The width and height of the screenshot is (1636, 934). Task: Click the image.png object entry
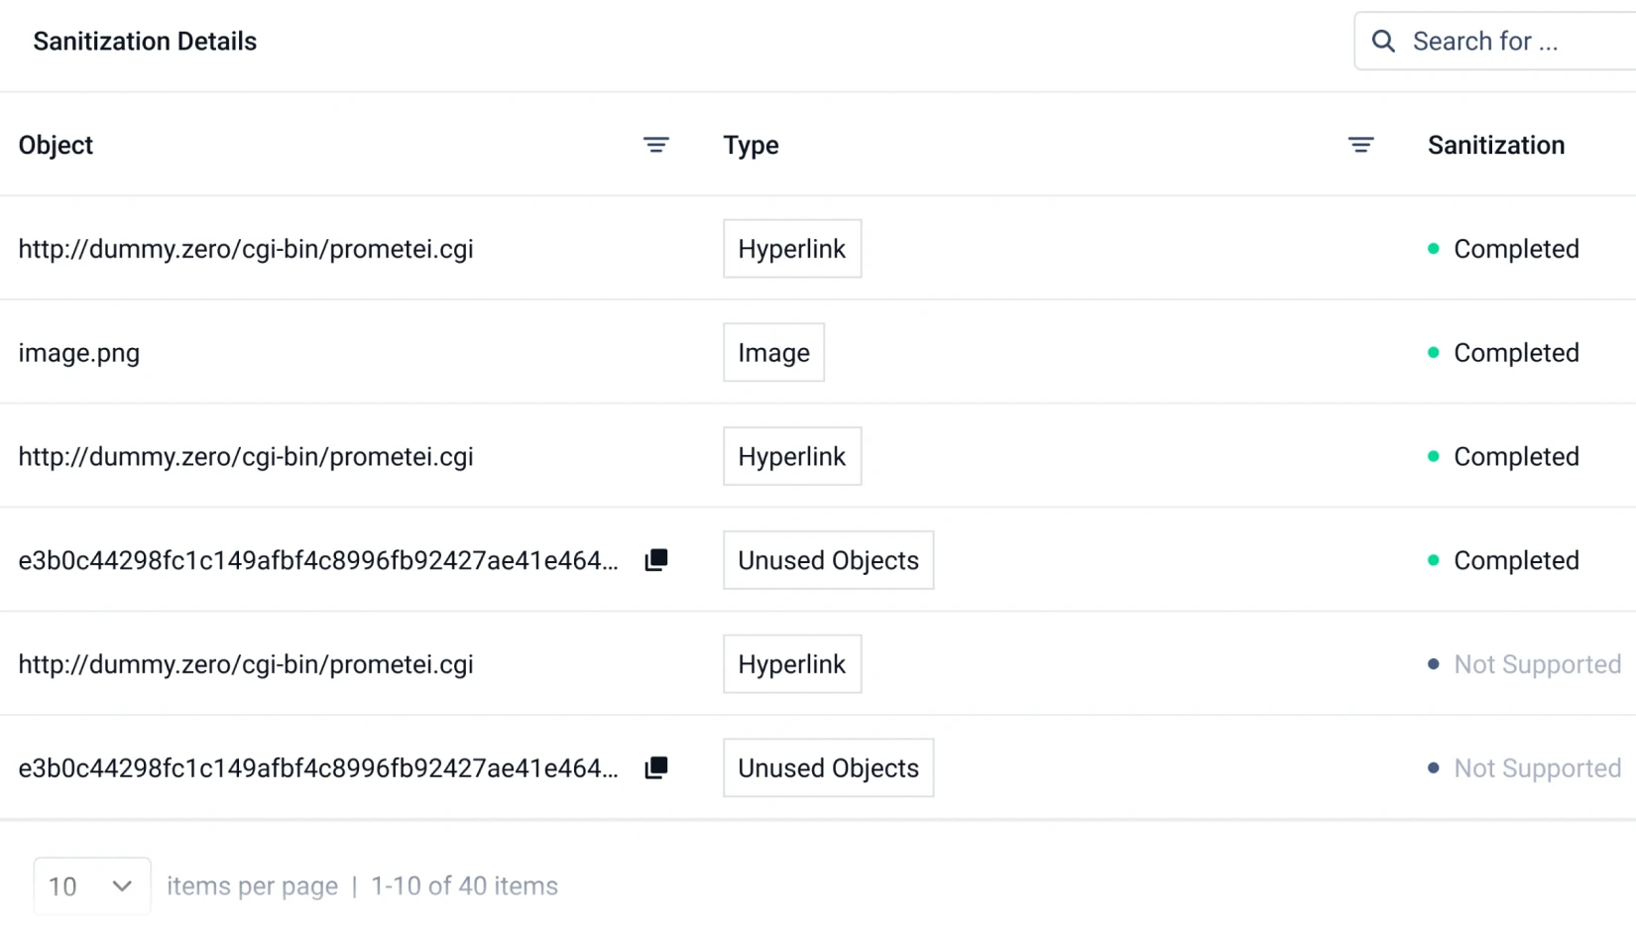point(79,353)
